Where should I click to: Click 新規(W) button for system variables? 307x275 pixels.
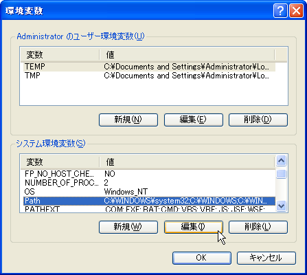pyautogui.click(x=128, y=227)
